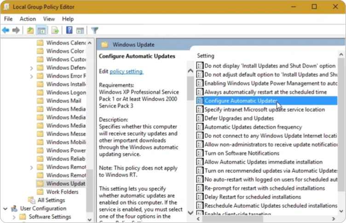
Task: Click description pane scroll-down arrow
Action: [x=190, y=212]
